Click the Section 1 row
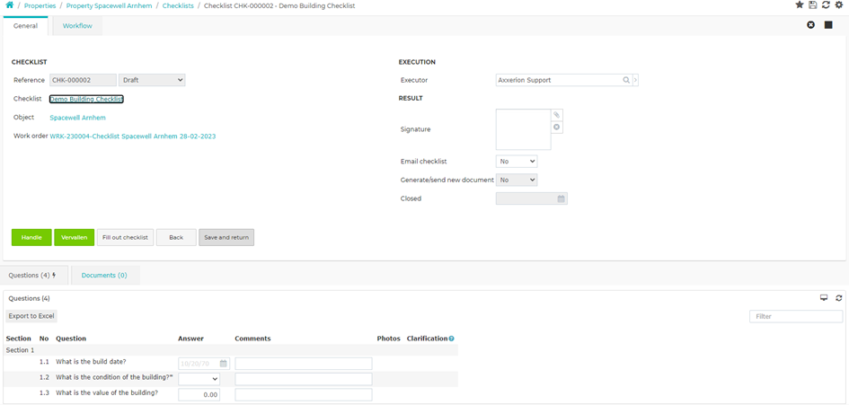The width and height of the screenshot is (849, 405). (231, 350)
